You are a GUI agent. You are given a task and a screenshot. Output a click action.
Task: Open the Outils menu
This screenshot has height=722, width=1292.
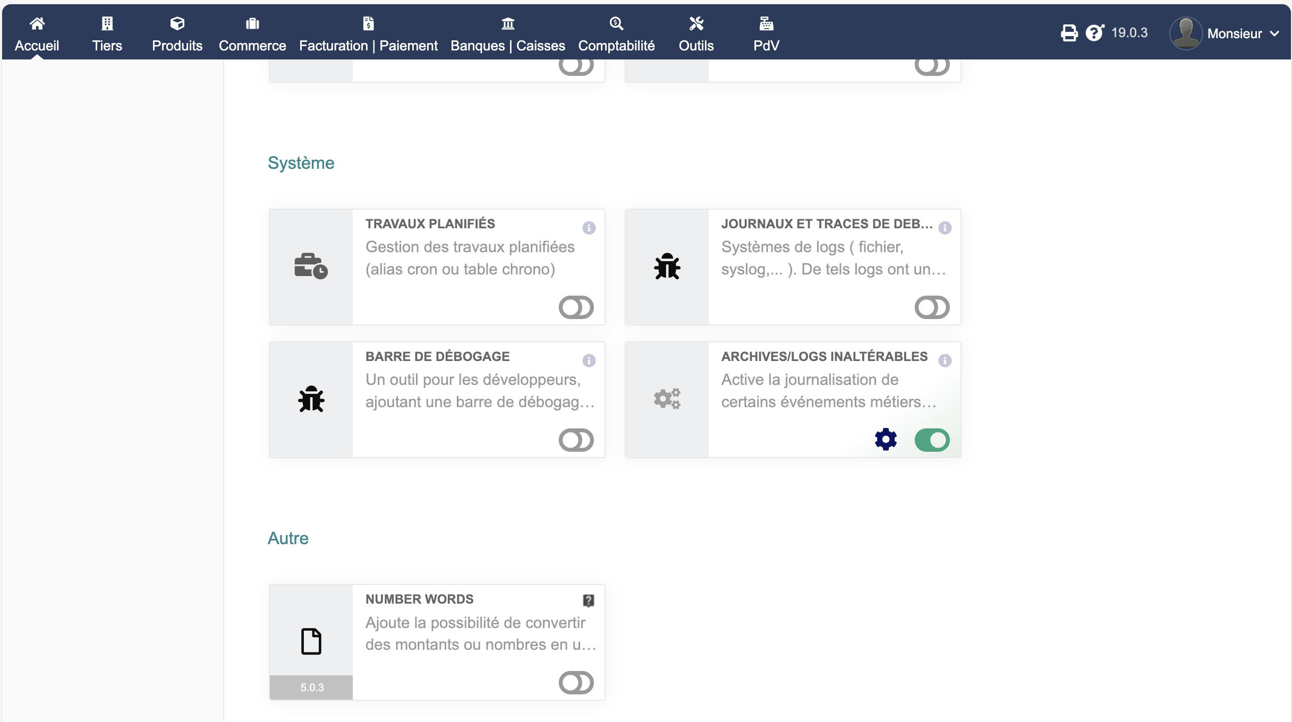point(696,34)
